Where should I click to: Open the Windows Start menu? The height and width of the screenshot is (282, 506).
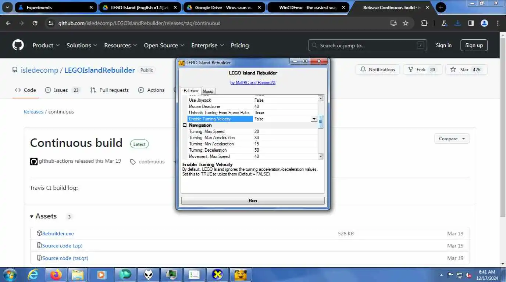tap(10, 275)
